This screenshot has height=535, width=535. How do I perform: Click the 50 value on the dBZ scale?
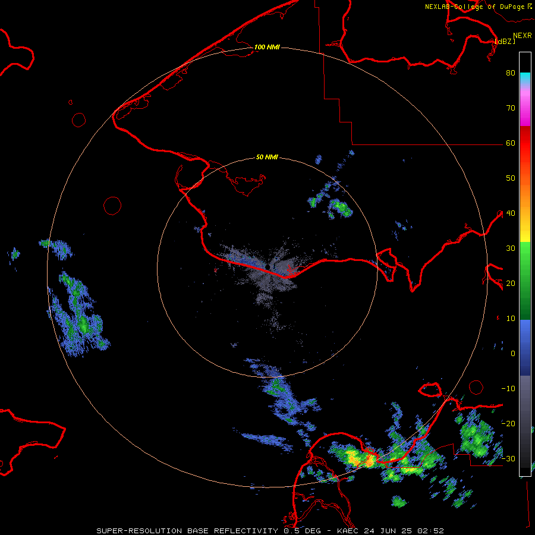click(511, 178)
